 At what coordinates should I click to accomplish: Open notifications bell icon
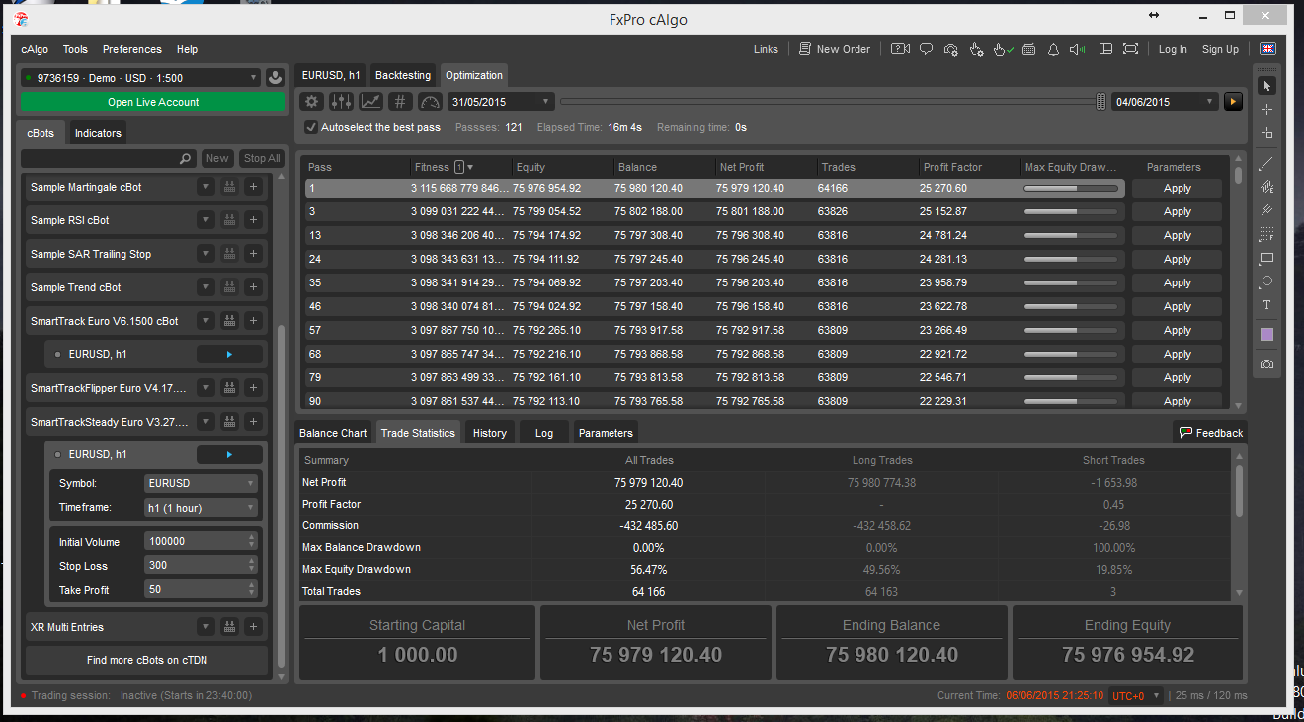pos(1053,49)
